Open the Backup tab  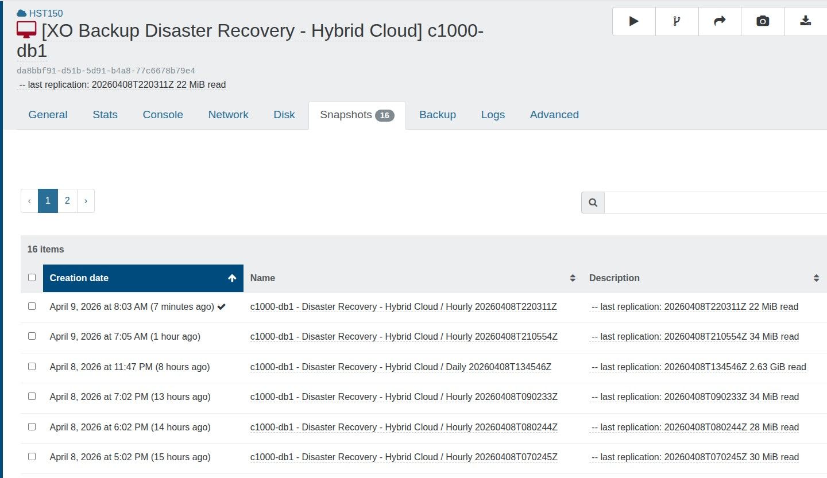[x=437, y=115]
